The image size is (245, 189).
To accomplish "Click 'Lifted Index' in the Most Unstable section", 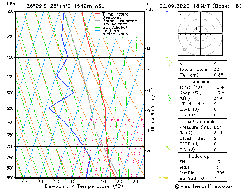I will point(192,138).
